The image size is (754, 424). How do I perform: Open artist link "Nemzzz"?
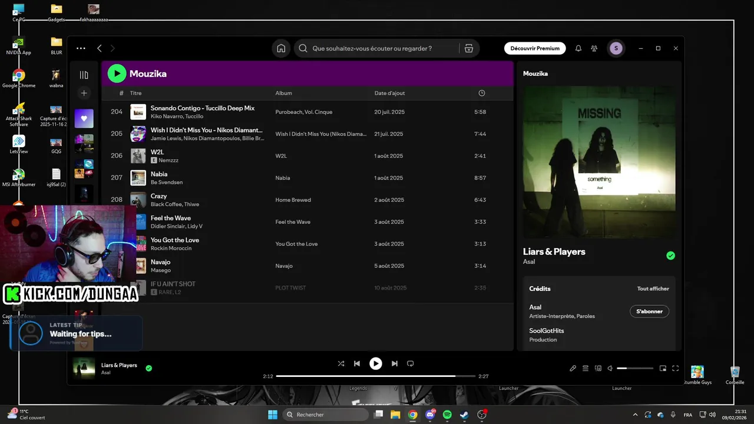(x=168, y=160)
